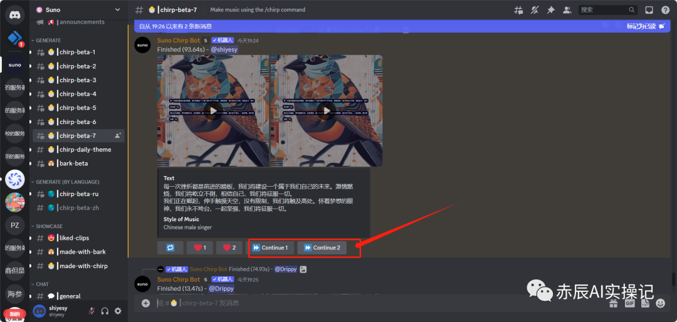Toggle the member list icon
This screenshot has width=677, height=322.
pos(567,9)
